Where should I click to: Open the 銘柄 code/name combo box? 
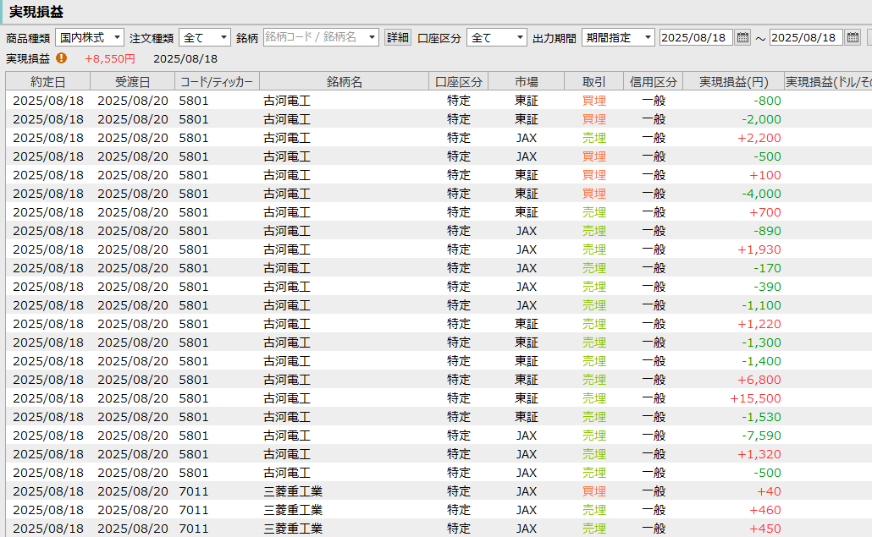pos(321,38)
